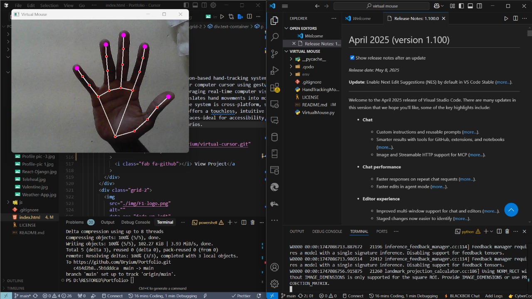The image size is (532, 299).
Task: Open more link for custom instructions
Action: [470, 132]
